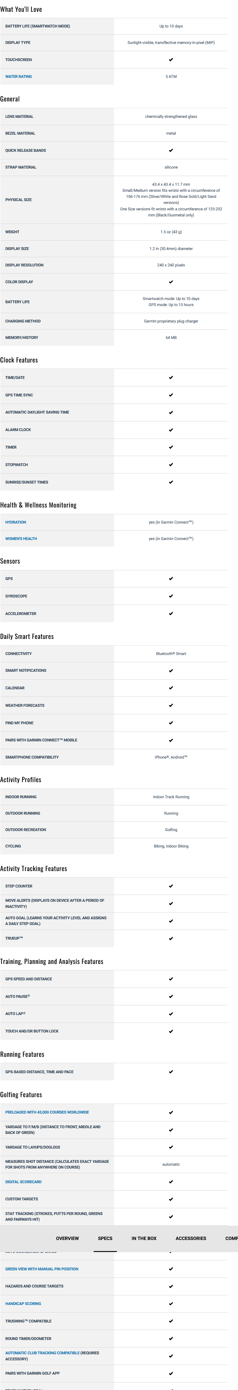Select the Specs tab
238x1390 pixels.
tap(105, 1238)
